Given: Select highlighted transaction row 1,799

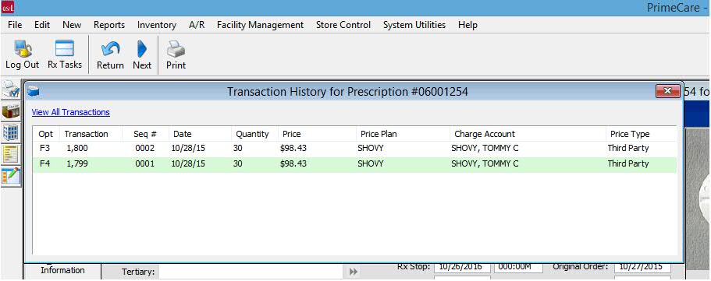Looking at the screenshot, I should (x=354, y=163).
